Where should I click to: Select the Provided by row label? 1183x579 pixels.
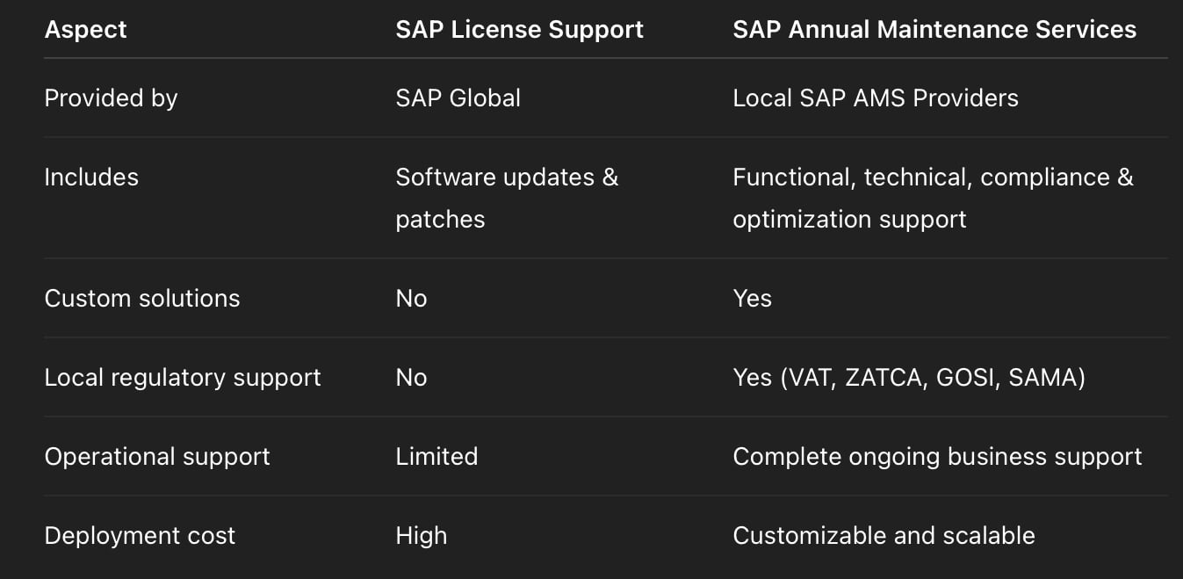(x=111, y=98)
